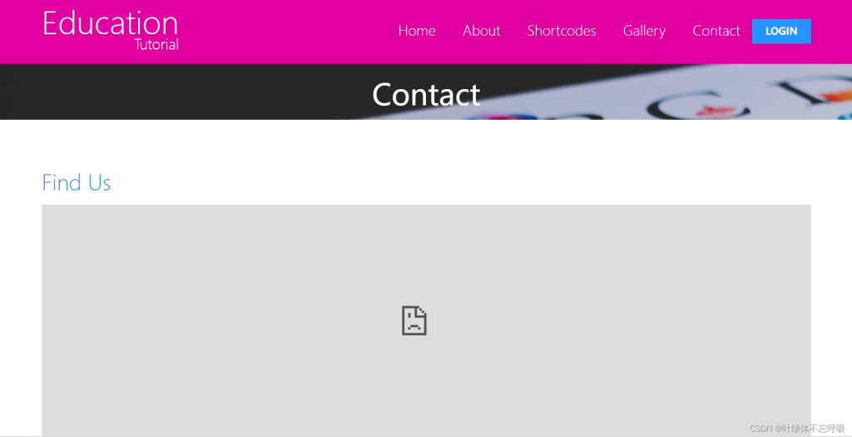Open the Shortcodes menu item
Viewport: 852px width, 437px height.
coord(562,31)
